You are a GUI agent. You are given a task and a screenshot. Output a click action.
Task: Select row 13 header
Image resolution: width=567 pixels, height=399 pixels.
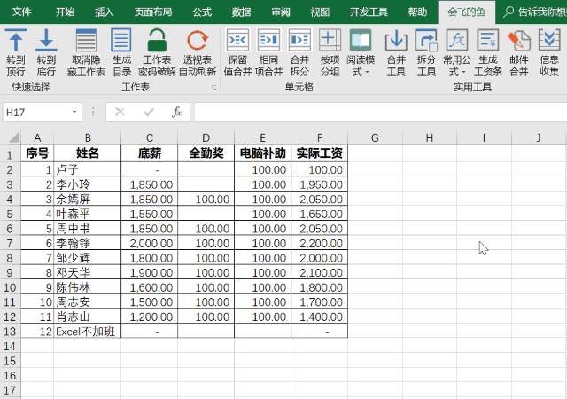10,332
